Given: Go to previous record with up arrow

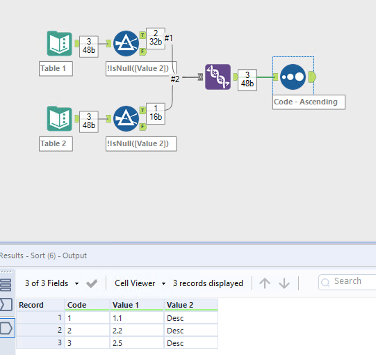Looking at the screenshot, I should point(265,283).
